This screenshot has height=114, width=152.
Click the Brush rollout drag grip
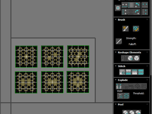click(x=147, y=19)
